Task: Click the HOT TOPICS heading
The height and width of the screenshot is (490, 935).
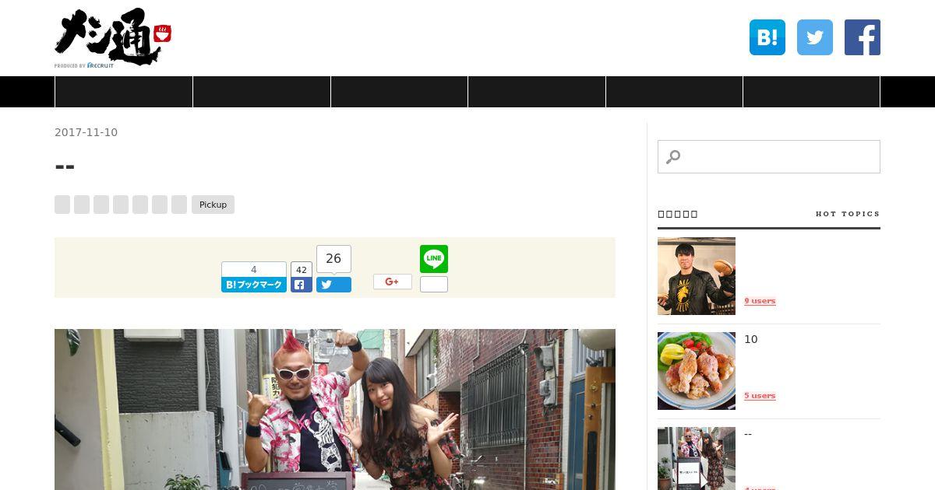Action: point(848,214)
